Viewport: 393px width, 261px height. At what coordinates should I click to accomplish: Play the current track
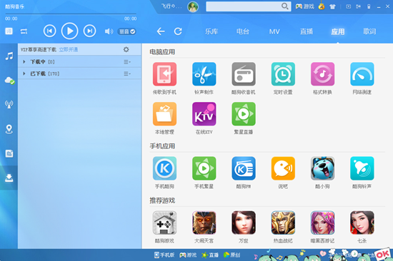70,31
